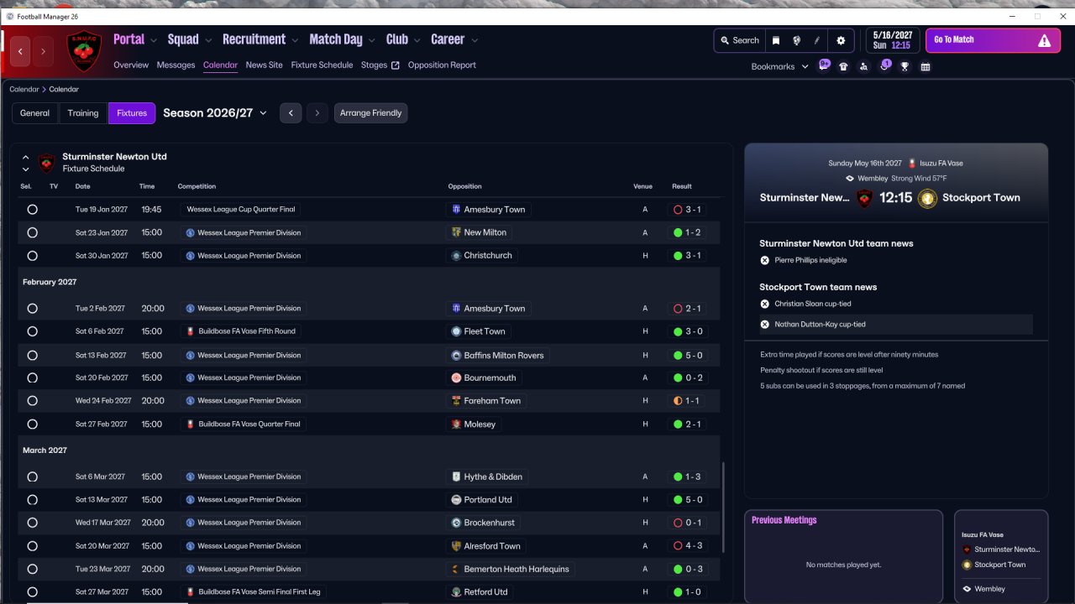The height and width of the screenshot is (604, 1075).
Task: Open the Fixture Schedule link
Action: click(322, 65)
